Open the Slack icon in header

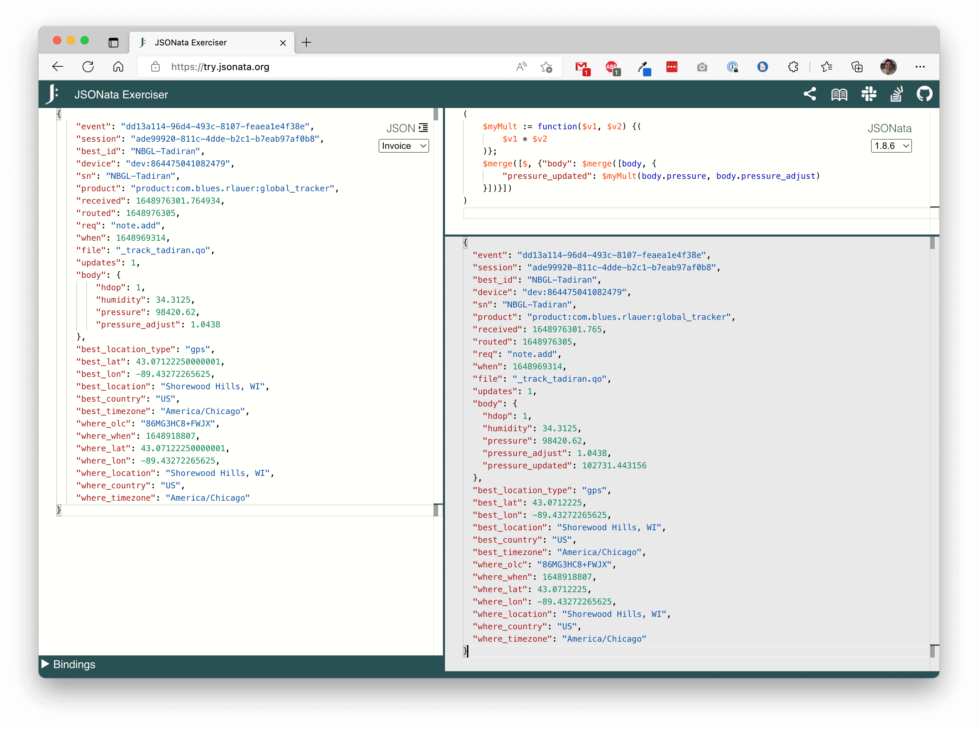[x=869, y=94]
